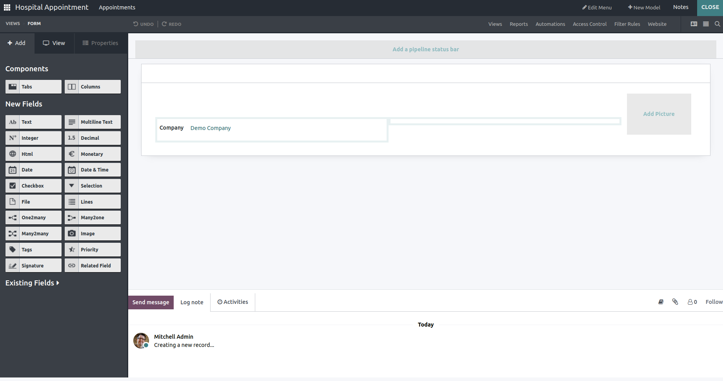The width and height of the screenshot is (723, 381).
Task: Click Edit Menu
Action: click(597, 7)
